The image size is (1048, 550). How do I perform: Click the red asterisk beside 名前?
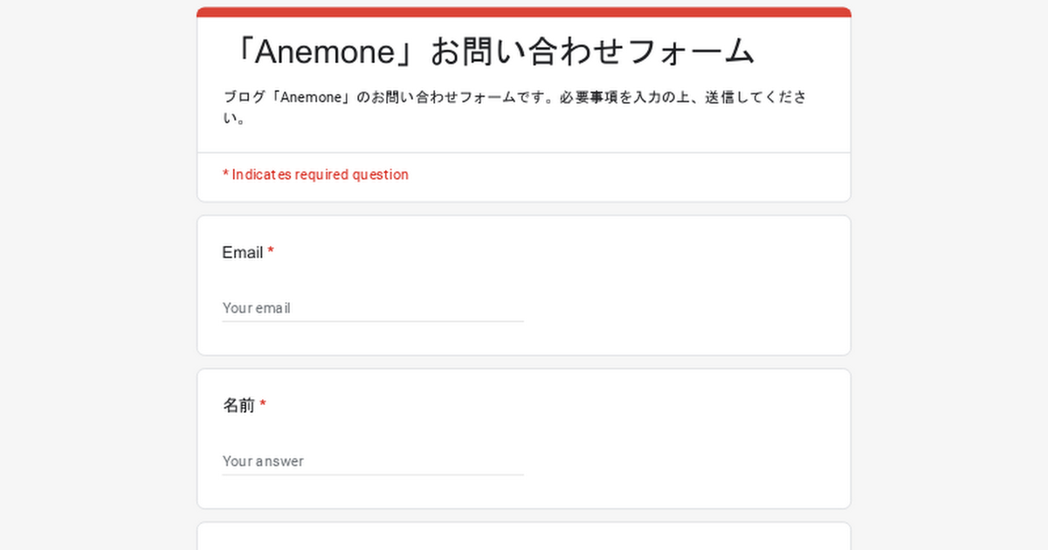263,405
